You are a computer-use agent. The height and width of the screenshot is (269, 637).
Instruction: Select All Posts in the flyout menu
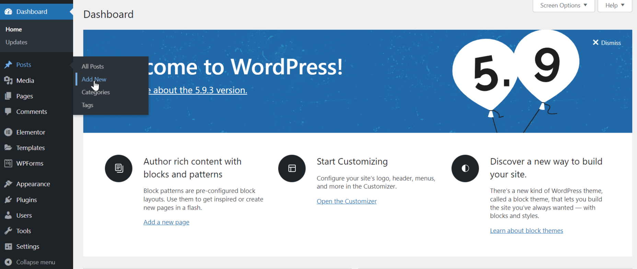[93, 66]
